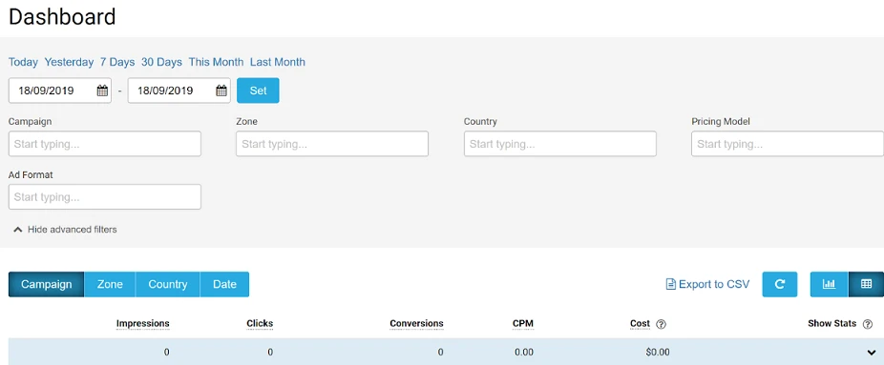Expand row stats with down chevron
The height and width of the screenshot is (365, 884).
pyautogui.click(x=872, y=353)
